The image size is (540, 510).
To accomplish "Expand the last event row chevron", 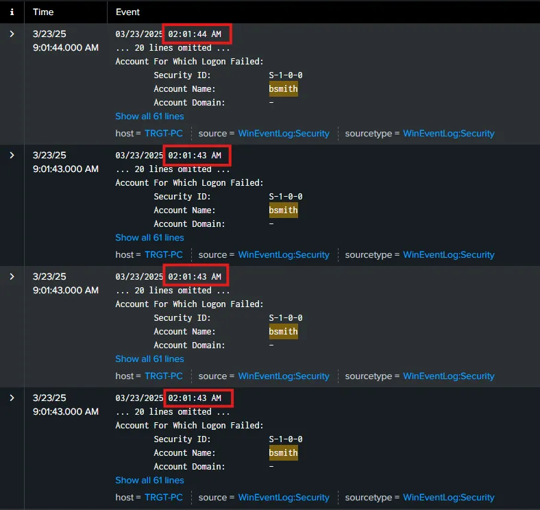I will tap(12, 398).
